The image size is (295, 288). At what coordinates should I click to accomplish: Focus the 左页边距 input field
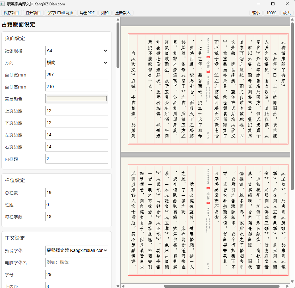77,135
